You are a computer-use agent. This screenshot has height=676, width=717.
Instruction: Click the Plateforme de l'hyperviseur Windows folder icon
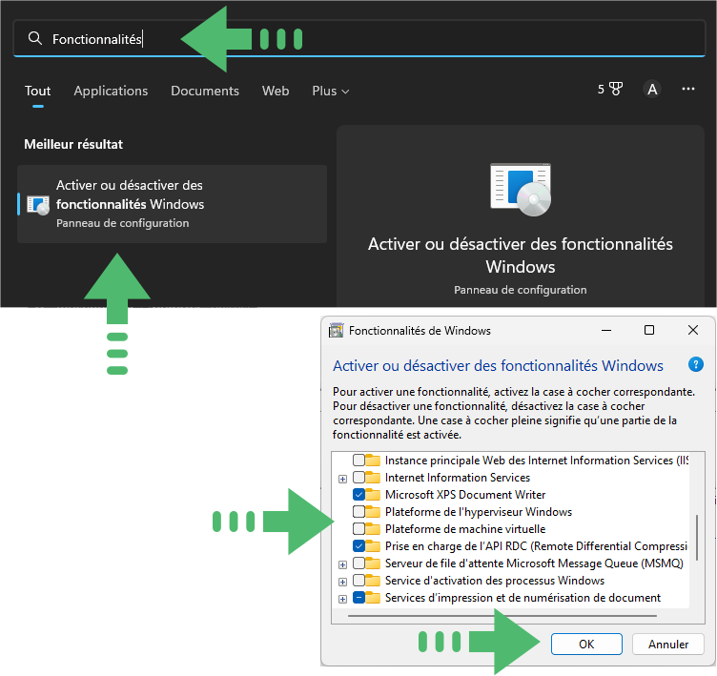point(373,511)
